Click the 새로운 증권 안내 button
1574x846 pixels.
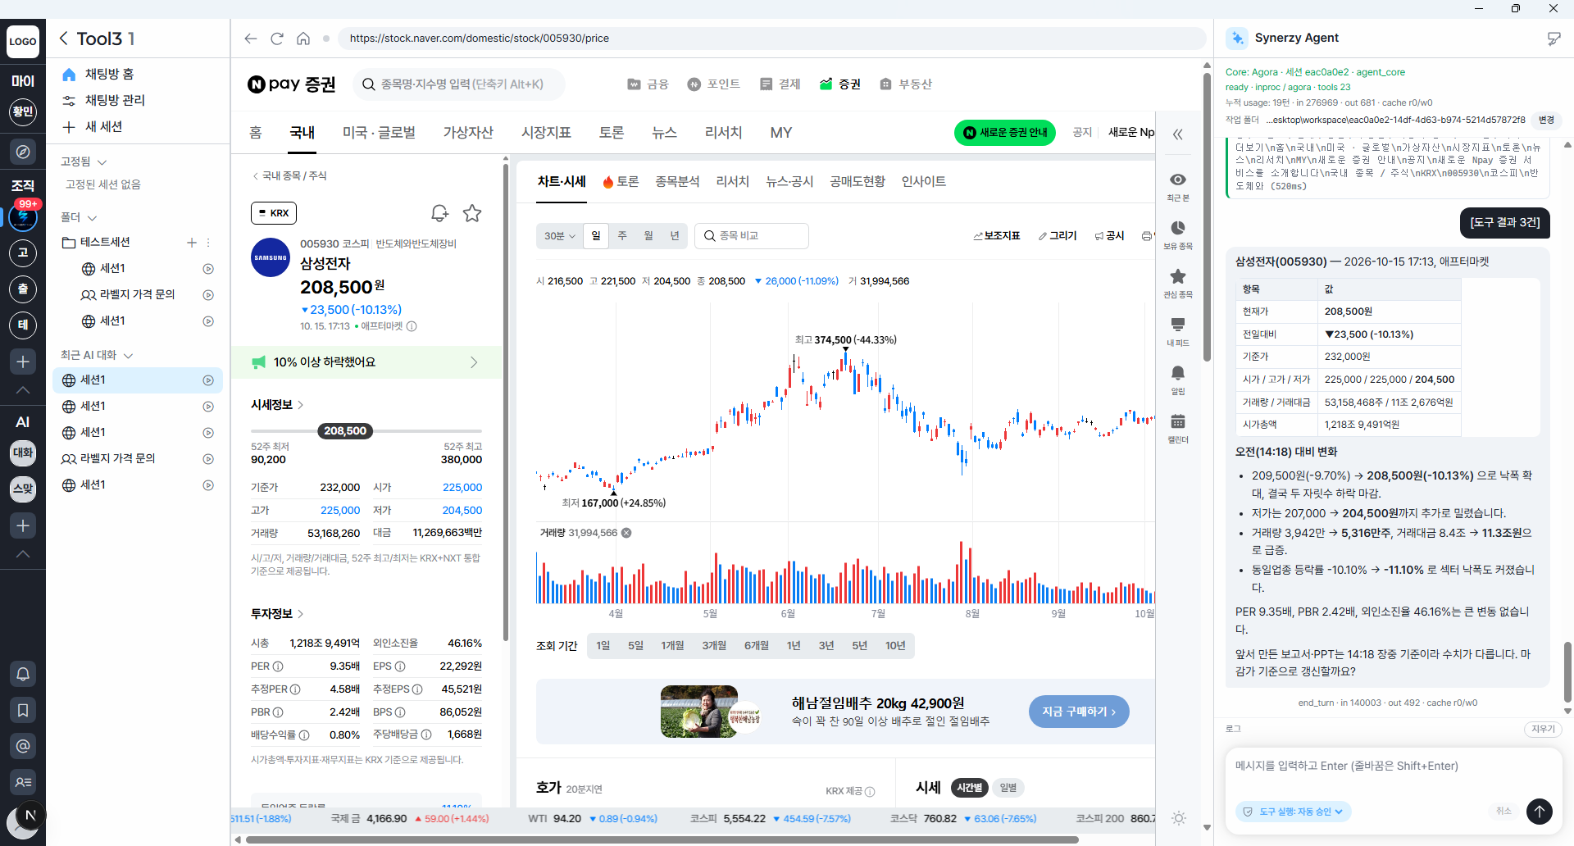(1005, 133)
